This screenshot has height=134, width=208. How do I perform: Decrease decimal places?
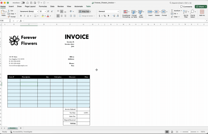tap(118, 16)
